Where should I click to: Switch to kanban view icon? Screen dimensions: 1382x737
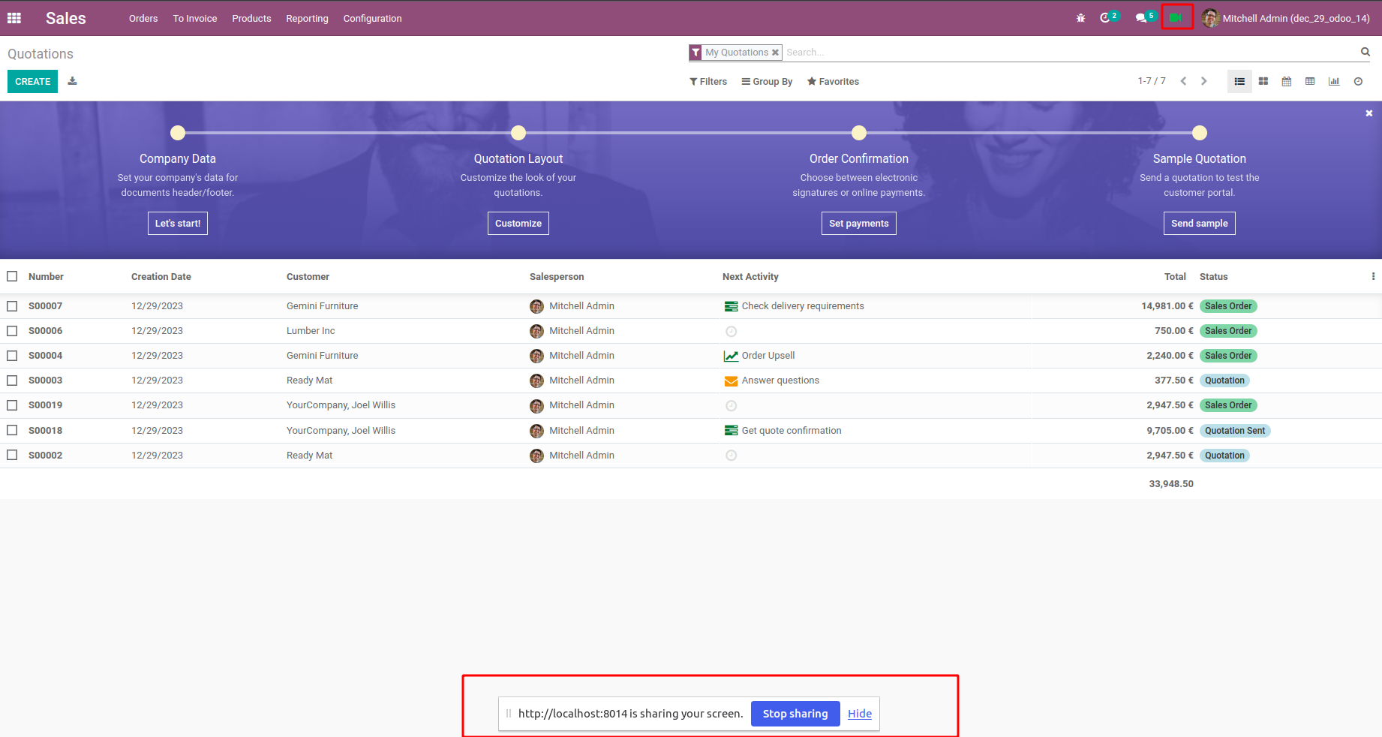point(1263,81)
